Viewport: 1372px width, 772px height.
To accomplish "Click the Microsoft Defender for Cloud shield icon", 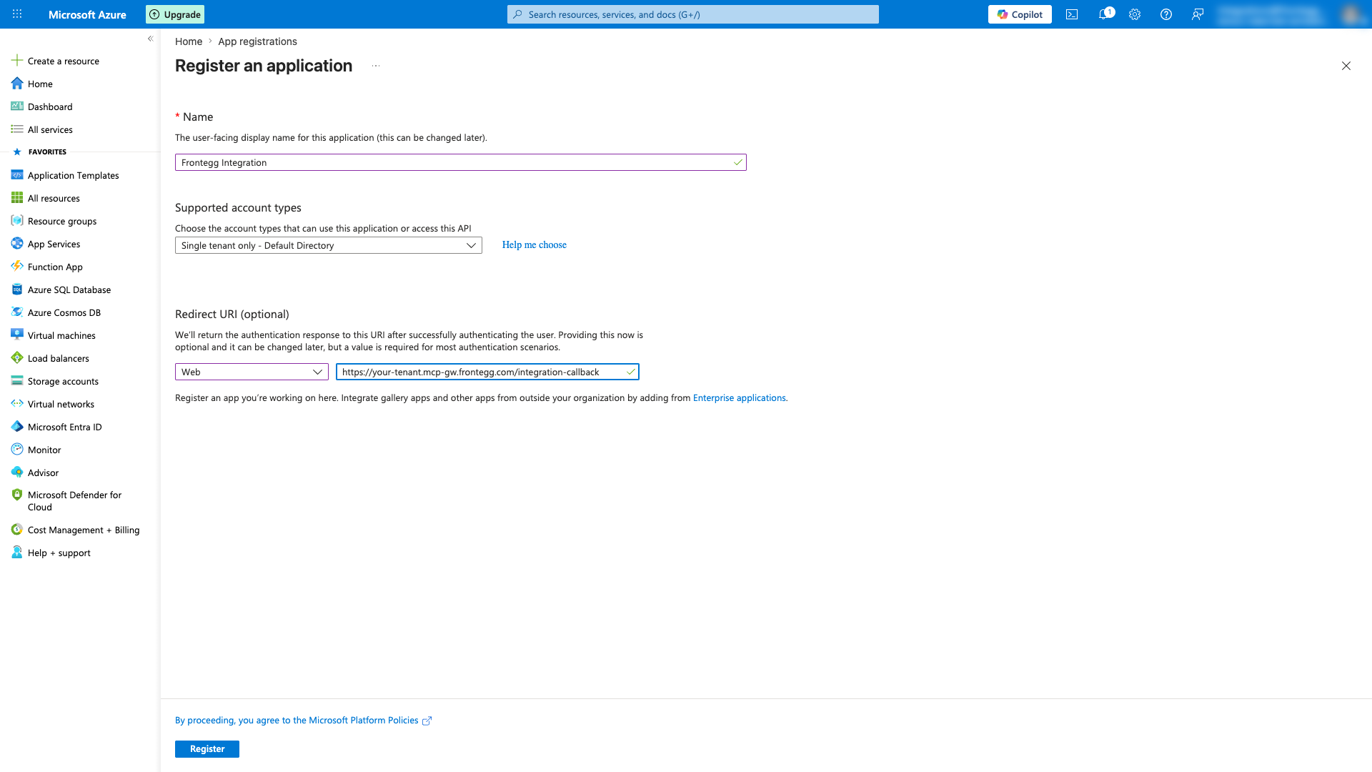I will click(x=17, y=495).
